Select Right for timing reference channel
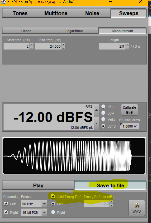Viewport: 151px width, 223px height. point(53,212)
